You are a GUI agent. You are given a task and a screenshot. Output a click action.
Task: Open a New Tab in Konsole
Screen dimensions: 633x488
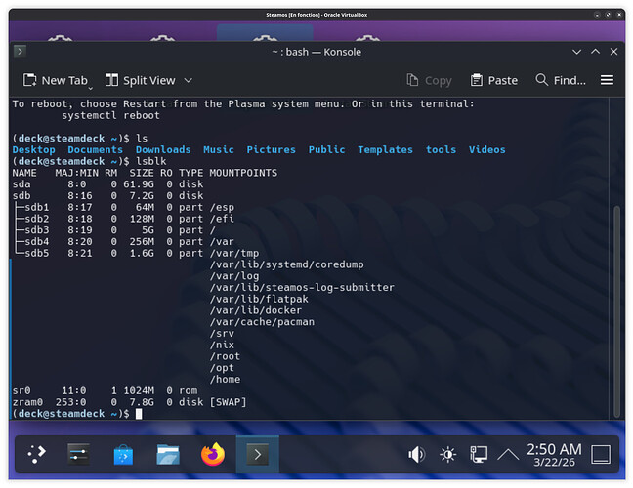[56, 80]
